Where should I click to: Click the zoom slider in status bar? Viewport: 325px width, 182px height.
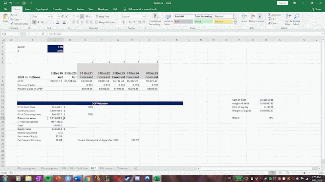tap(304, 173)
